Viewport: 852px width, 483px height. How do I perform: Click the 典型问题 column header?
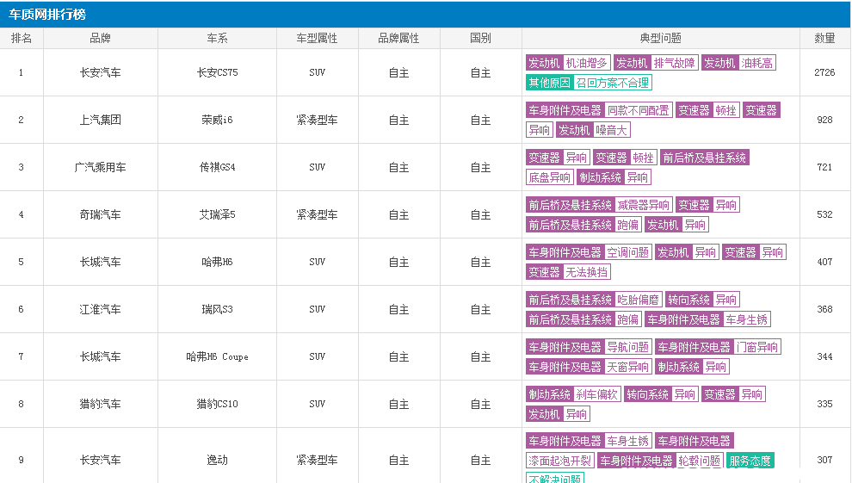click(660, 38)
